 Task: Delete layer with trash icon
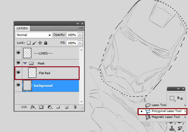[x=75, y=107]
